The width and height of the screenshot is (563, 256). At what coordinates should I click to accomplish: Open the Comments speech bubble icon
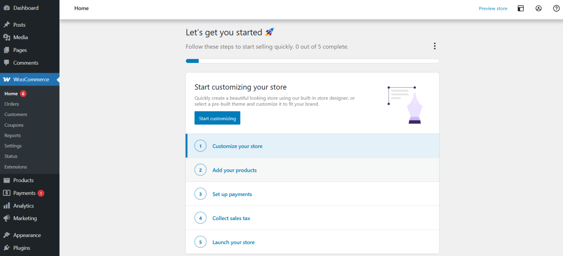point(7,63)
